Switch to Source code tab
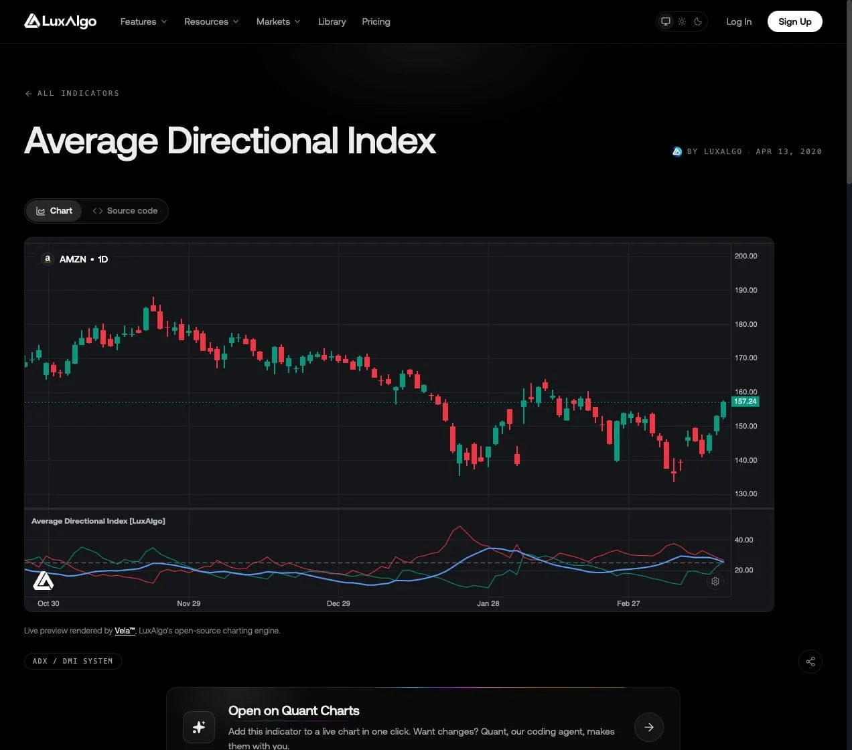 point(125,211)
